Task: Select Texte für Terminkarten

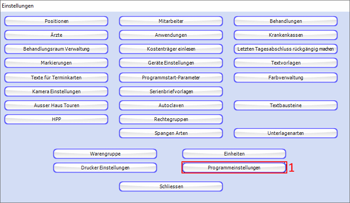Action: tap(56, 78)
